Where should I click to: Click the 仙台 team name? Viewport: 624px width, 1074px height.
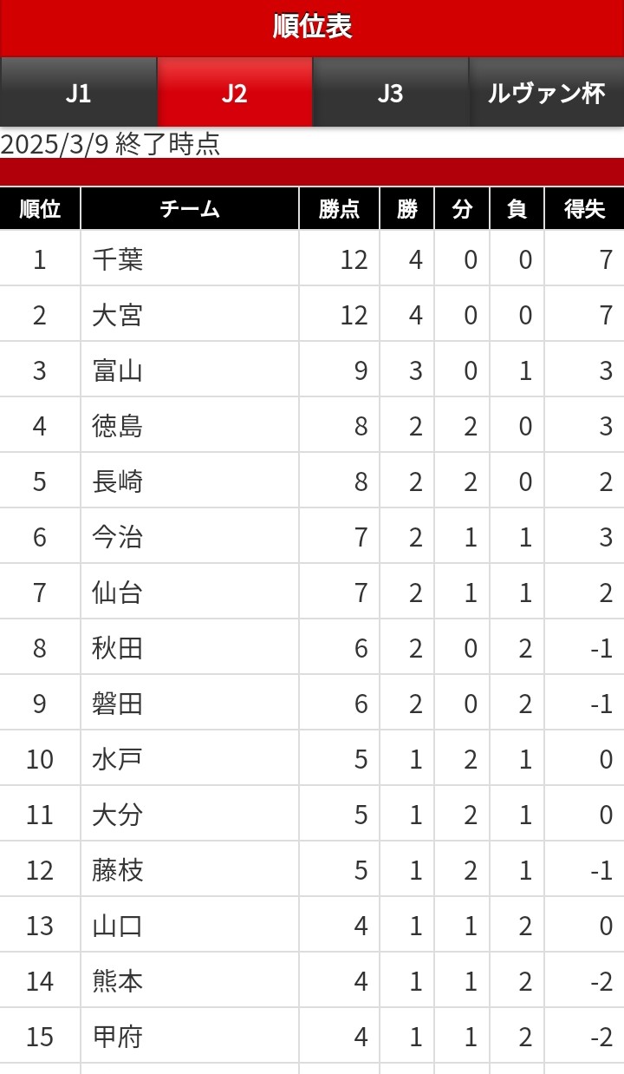coord(118,593)
